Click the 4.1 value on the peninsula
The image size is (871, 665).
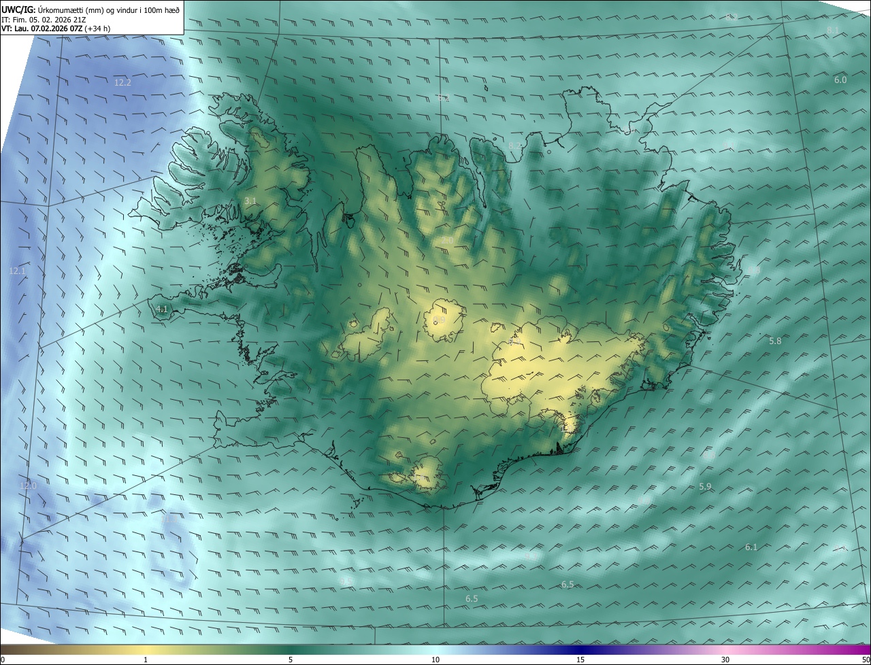point(162,309)
